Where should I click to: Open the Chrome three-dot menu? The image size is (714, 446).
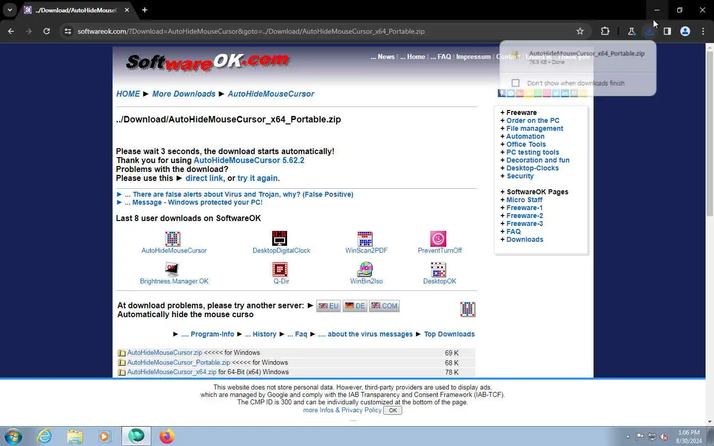[x=703, y=31]
